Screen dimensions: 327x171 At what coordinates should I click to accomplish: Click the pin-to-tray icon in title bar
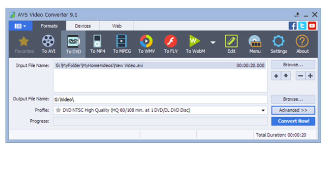click(297, 15)
